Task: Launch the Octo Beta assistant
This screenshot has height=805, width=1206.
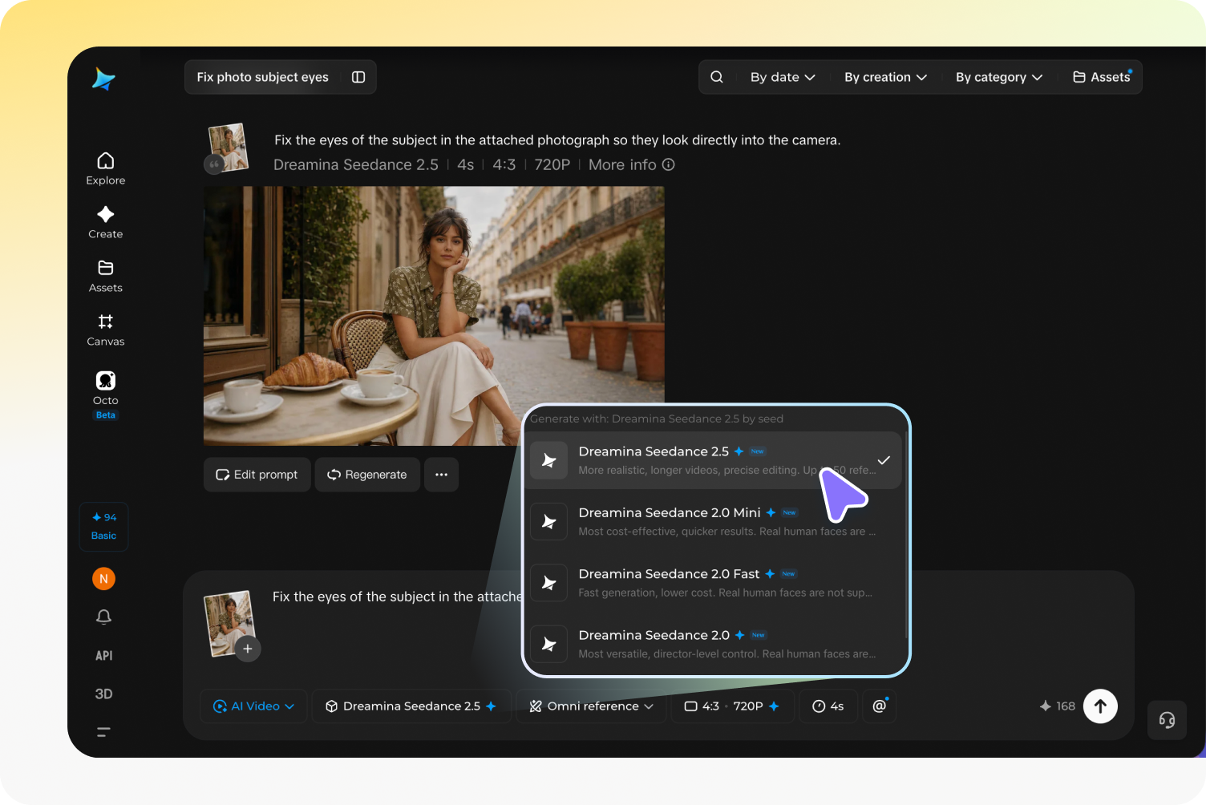Action: click(105, 394)
